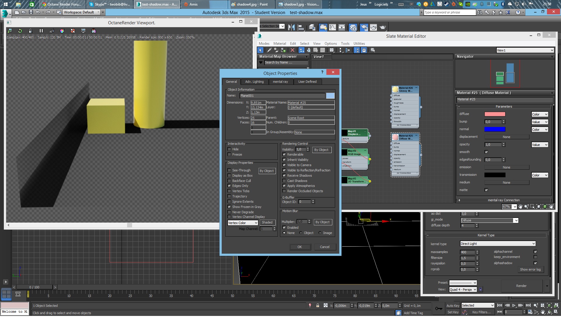The width and height of the screenshot is (561, 320).
Task: Click the restart render refresh icon
Action: tap(20, 31)
